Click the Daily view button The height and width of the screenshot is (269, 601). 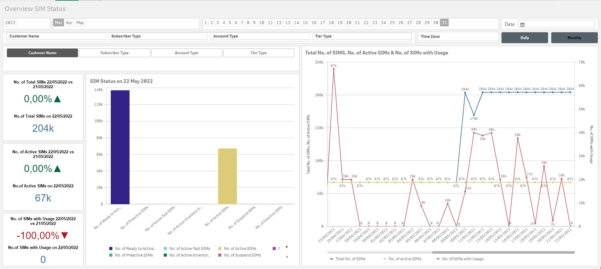point(525,38)
